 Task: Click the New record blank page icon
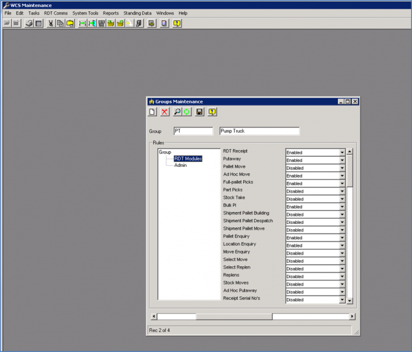pyautogui.click(x=152, y=112)
